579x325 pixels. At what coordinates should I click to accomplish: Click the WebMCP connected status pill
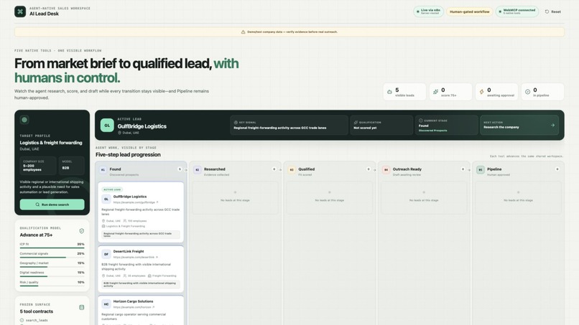click(x=517, y=11)
